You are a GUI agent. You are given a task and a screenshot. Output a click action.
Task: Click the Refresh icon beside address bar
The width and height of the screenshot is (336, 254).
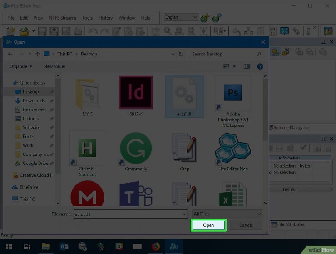(x=181, y=54)
